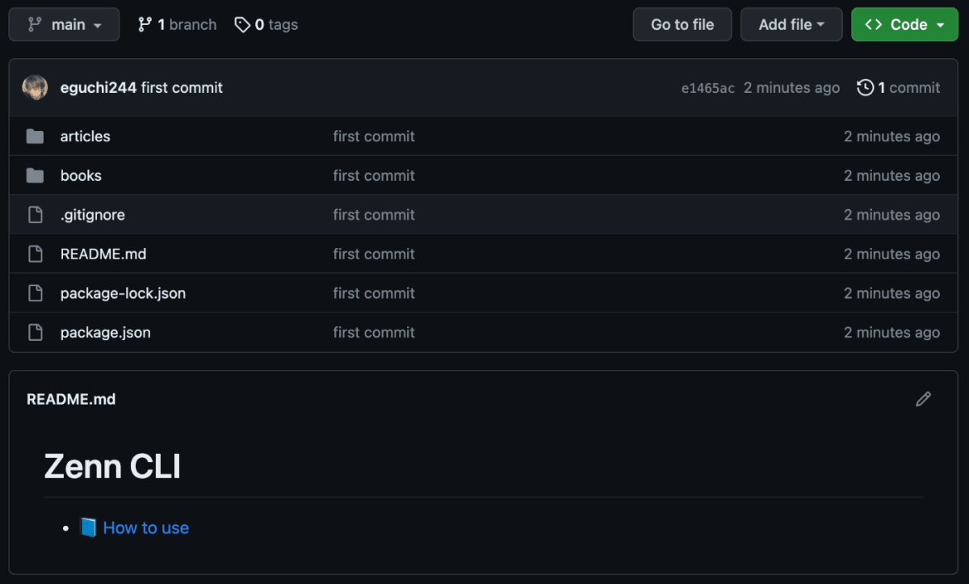Open the README.md file name link

point(103,254)
